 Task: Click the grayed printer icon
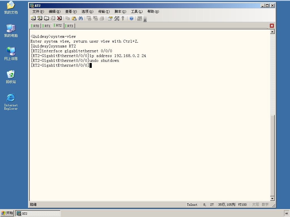pos(102,18)
